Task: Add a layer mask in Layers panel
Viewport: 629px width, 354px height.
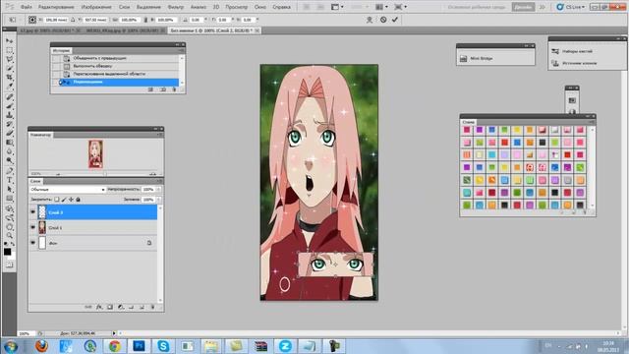Action: click(110, 307)
